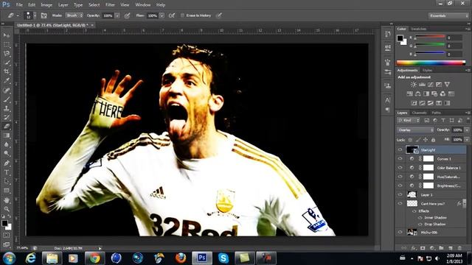
Task: Select the Rectangular Marquee tool
Action: 7,44
